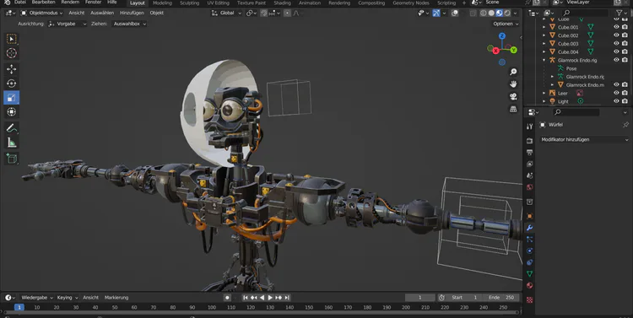This screenshot has width=633, height=318.
Task: Open the View Layer properties tab
Action: (530, 164)
